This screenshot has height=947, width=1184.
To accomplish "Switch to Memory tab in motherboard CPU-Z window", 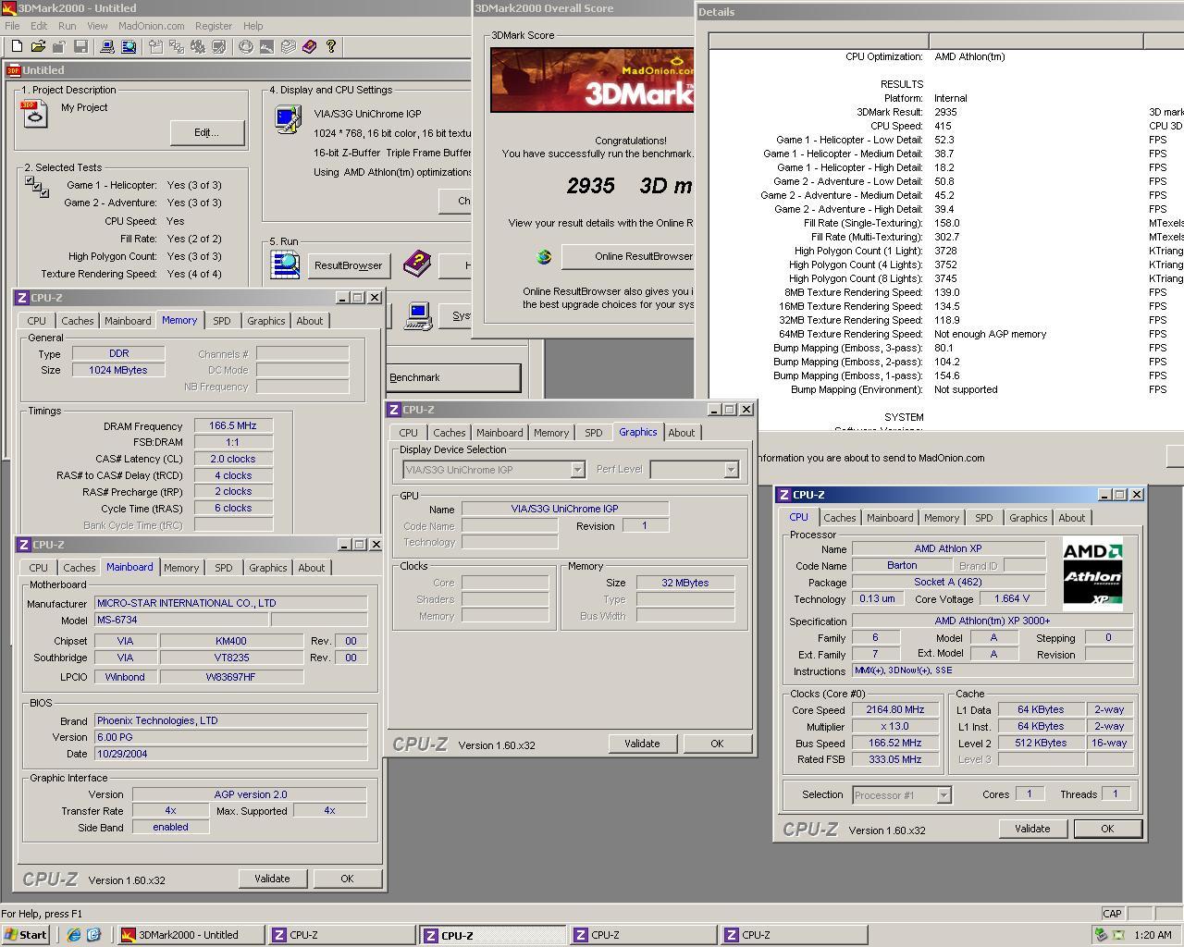I will click(x=181, y=568).
